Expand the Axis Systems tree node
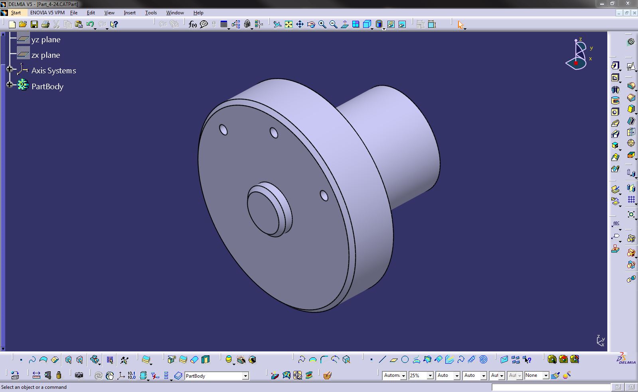638x392 pixels. pyautogui.click(x=10, y=69)
